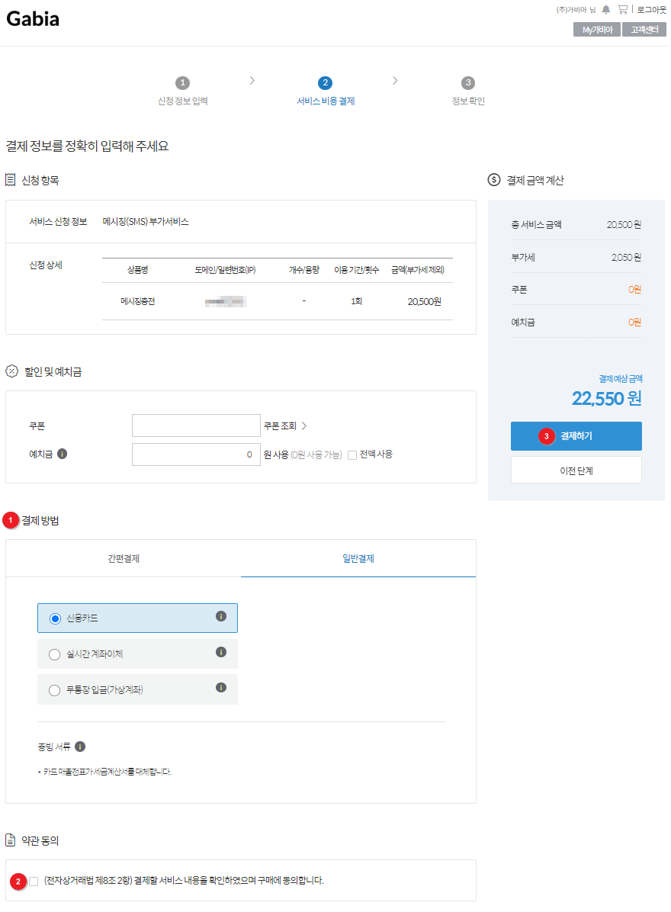Click the info icon next to 예치금
Image resolution: width=671 pixels, height=912 pixels.
click(x=63, y=454)
